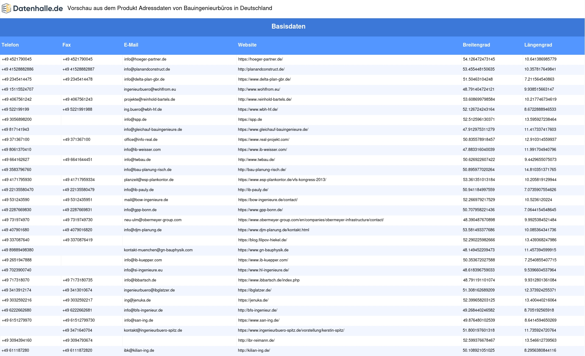The image size is (585, 356).
Task: Click website https://blog.filipov-hiekel.de/
Action: pyautogui.click(x=263, y=240)
